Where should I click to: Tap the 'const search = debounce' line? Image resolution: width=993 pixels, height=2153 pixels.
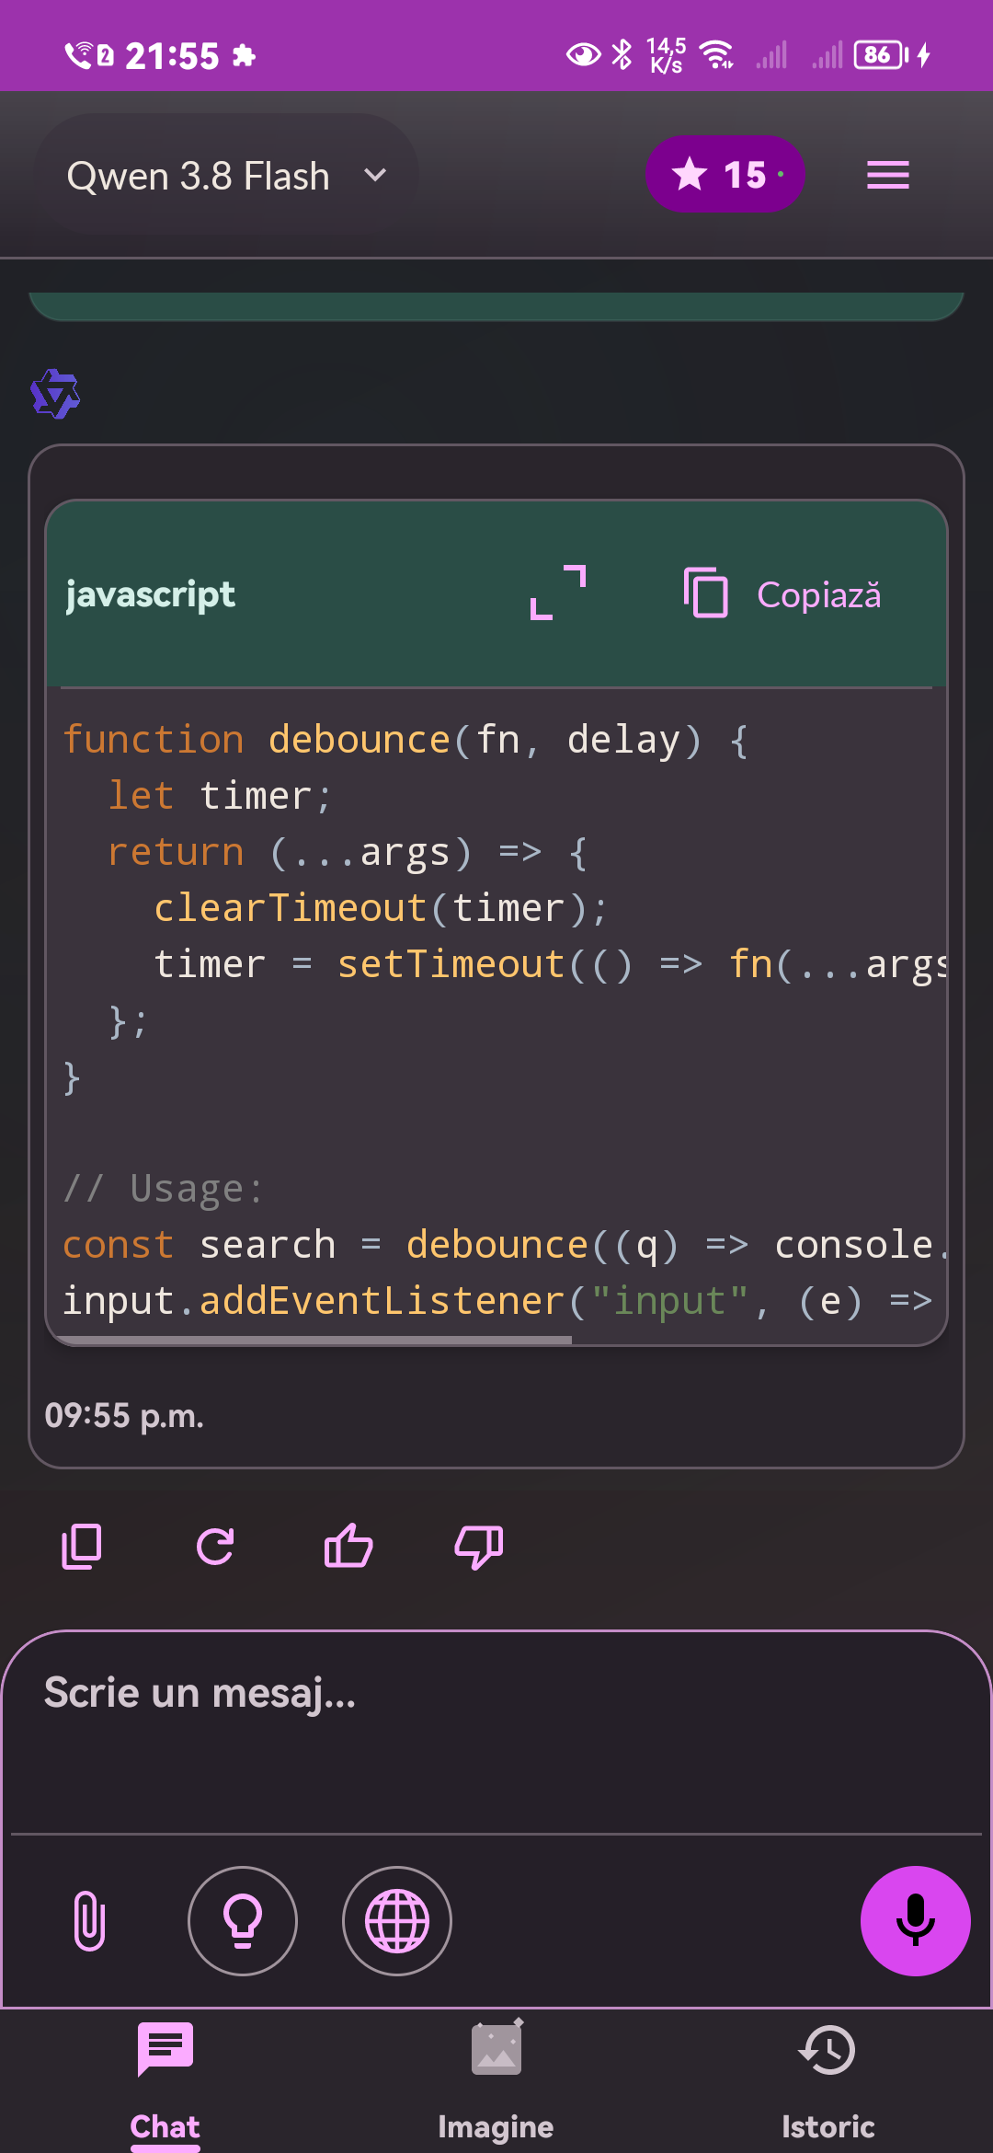(x=504, y=1245)
